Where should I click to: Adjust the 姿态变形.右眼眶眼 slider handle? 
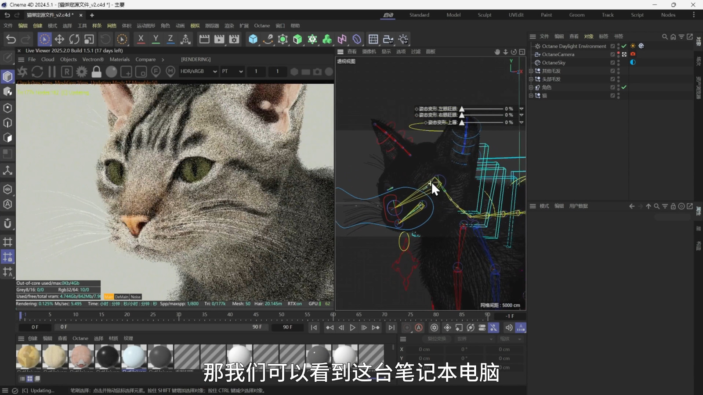point(462,115)
